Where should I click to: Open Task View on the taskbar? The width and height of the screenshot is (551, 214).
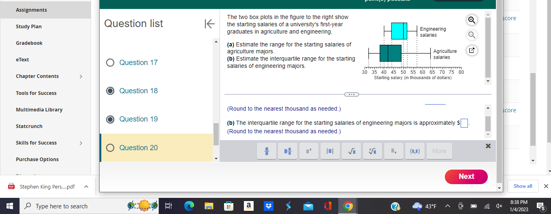coord(169,206)
